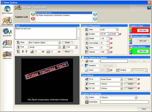Click the caption Text edit box
Viewport: 152px width, 112px height.
click(46, 33)
